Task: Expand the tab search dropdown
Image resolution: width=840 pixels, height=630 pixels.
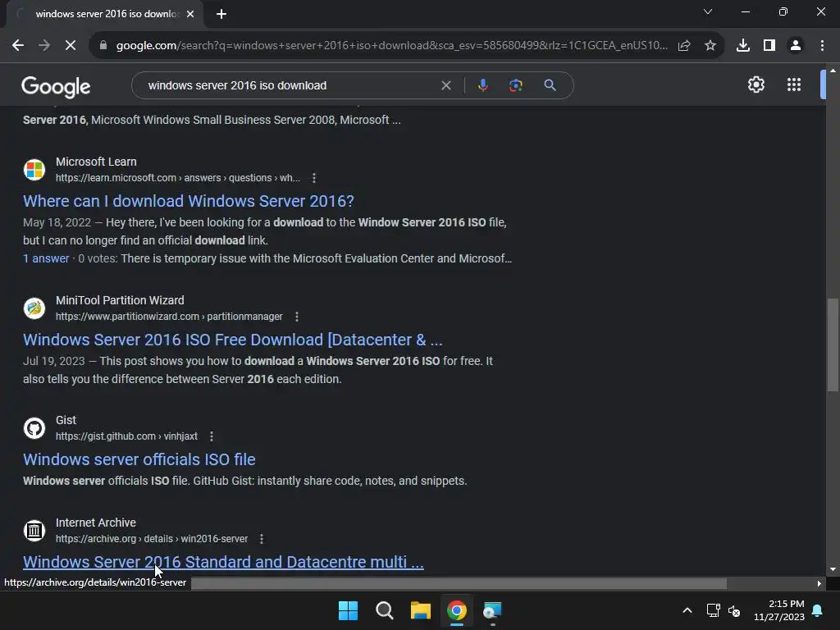Action: (708, 11)
